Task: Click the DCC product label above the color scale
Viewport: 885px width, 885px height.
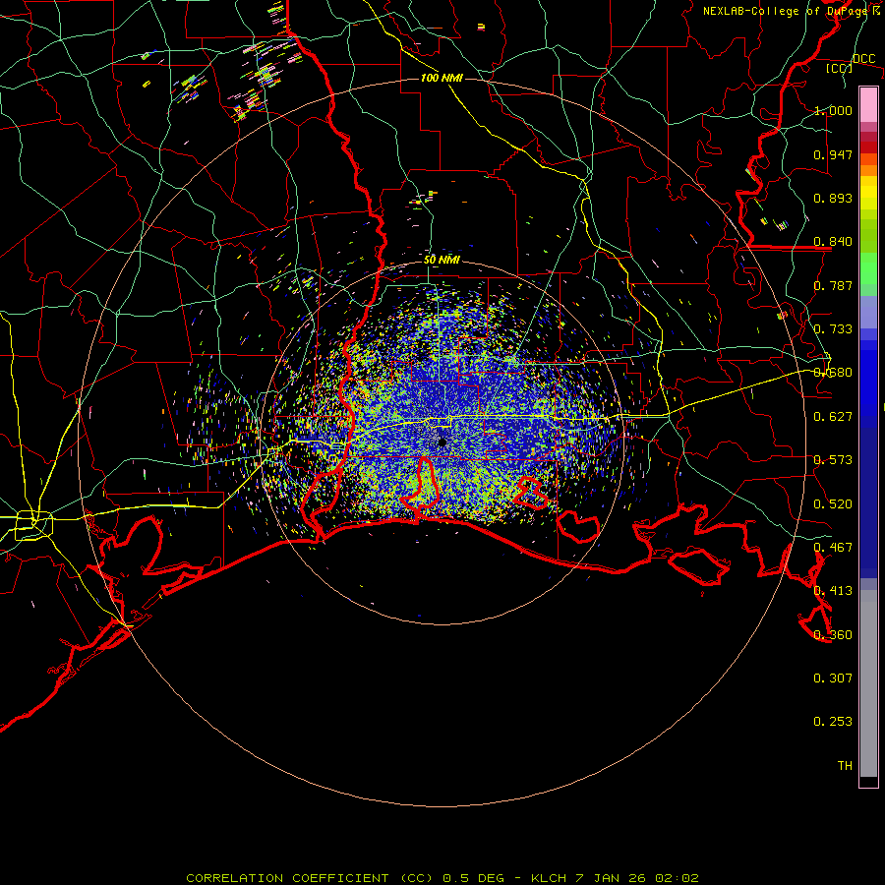Action: (863, 59)
